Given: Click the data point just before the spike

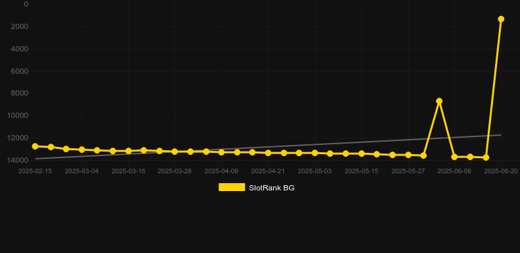Looking at the screenshot, I should [423, 155].
